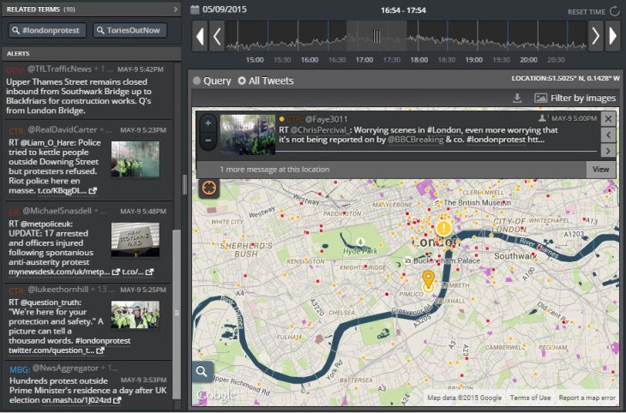Expand the Related Terms panel arrow
This screenshot has height=413, width=626.
[x=175, y=9]
